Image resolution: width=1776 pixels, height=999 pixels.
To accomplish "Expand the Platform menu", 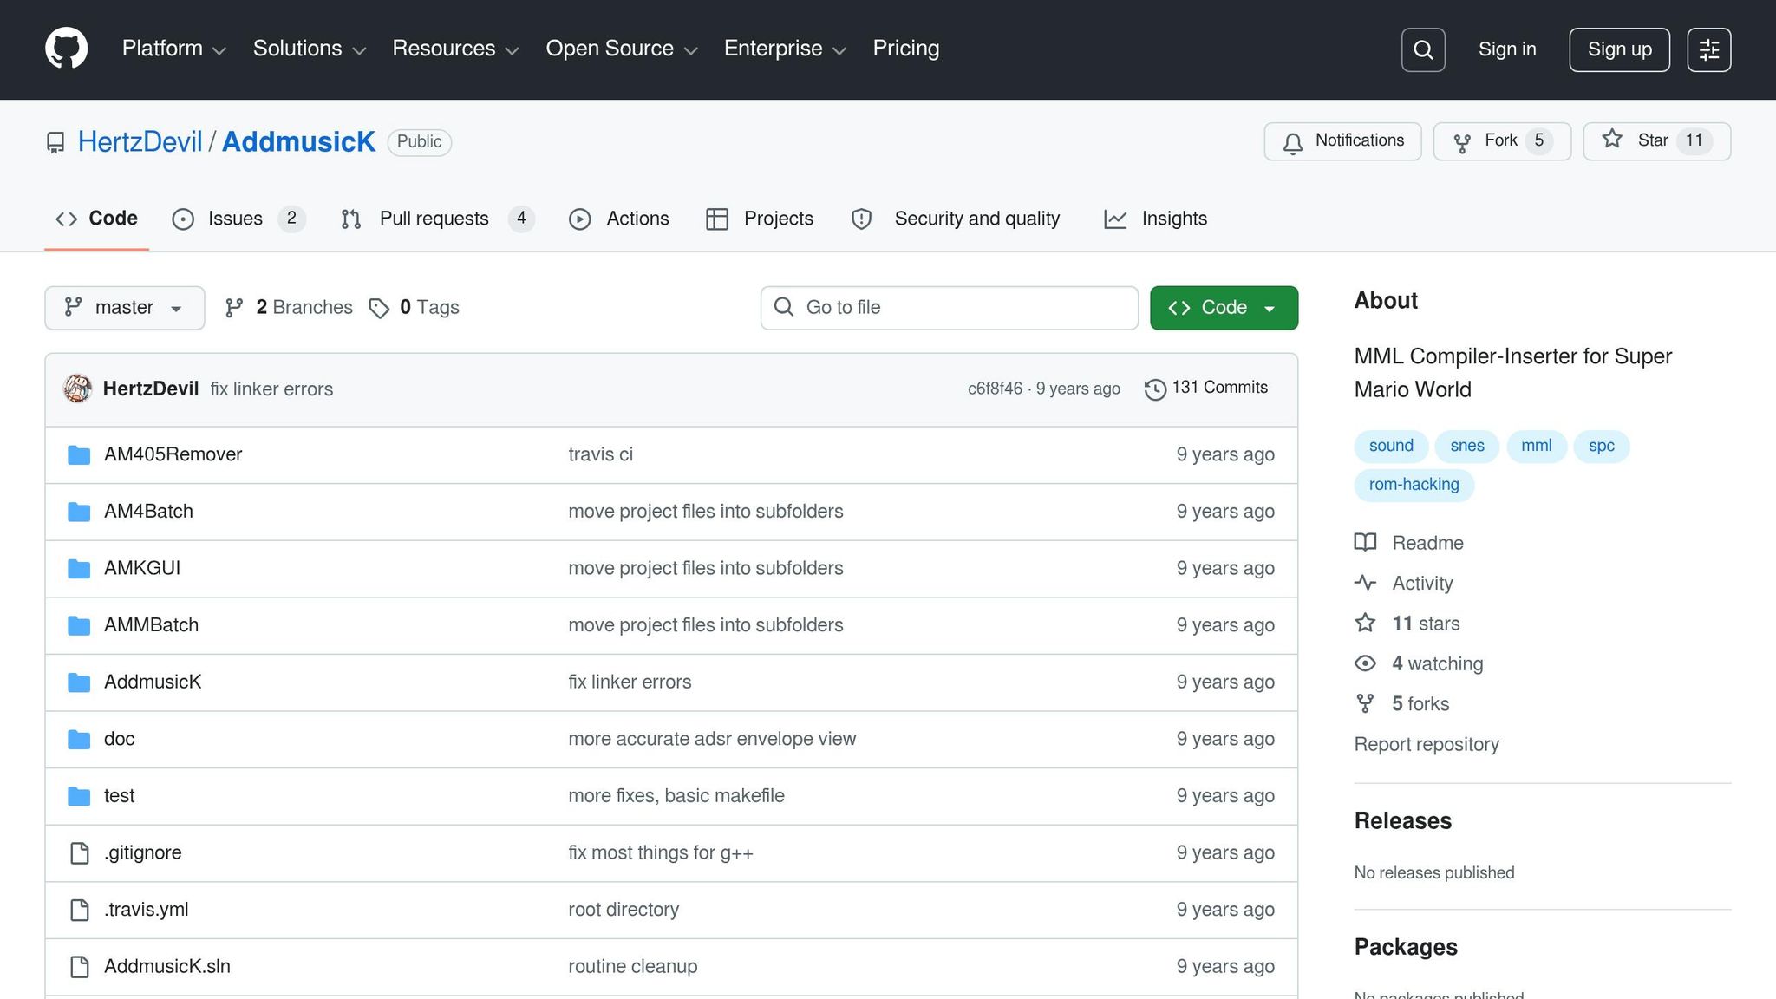I will coord(174,49).
